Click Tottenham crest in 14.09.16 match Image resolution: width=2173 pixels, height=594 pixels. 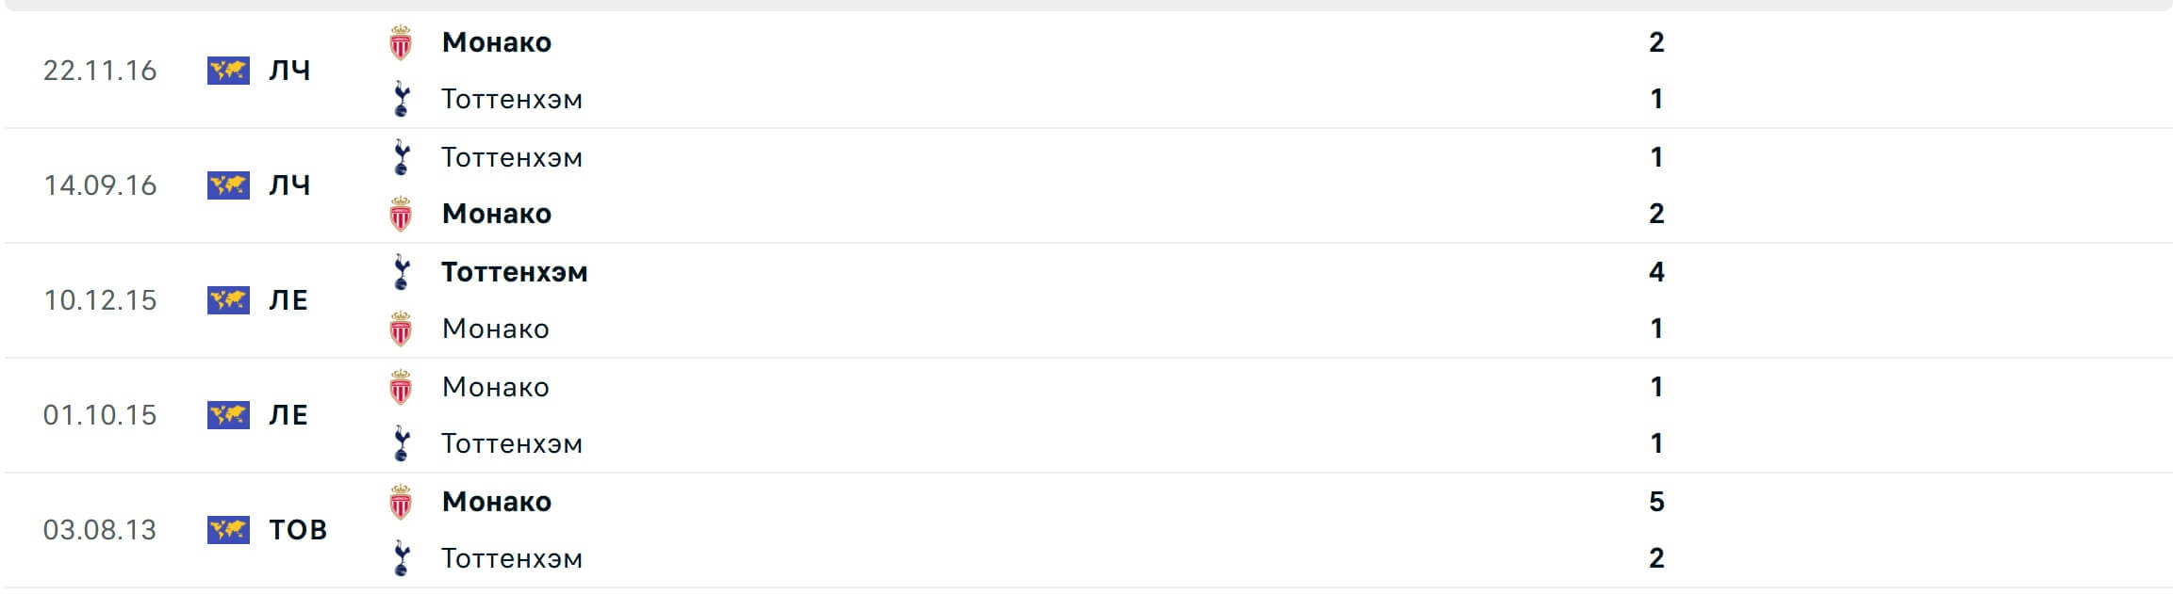point(402,157)
